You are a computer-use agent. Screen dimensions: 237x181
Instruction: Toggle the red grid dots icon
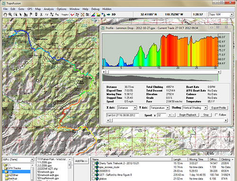[82, 15]
